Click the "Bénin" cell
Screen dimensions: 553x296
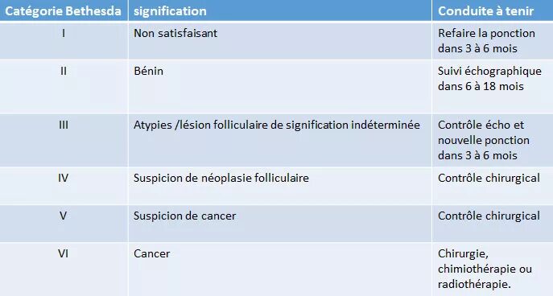click(x=280, y=86)
